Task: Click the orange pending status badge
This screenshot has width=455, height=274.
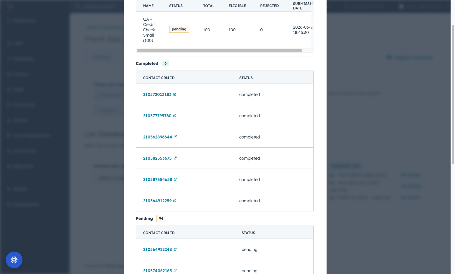Action: [179, 29]
